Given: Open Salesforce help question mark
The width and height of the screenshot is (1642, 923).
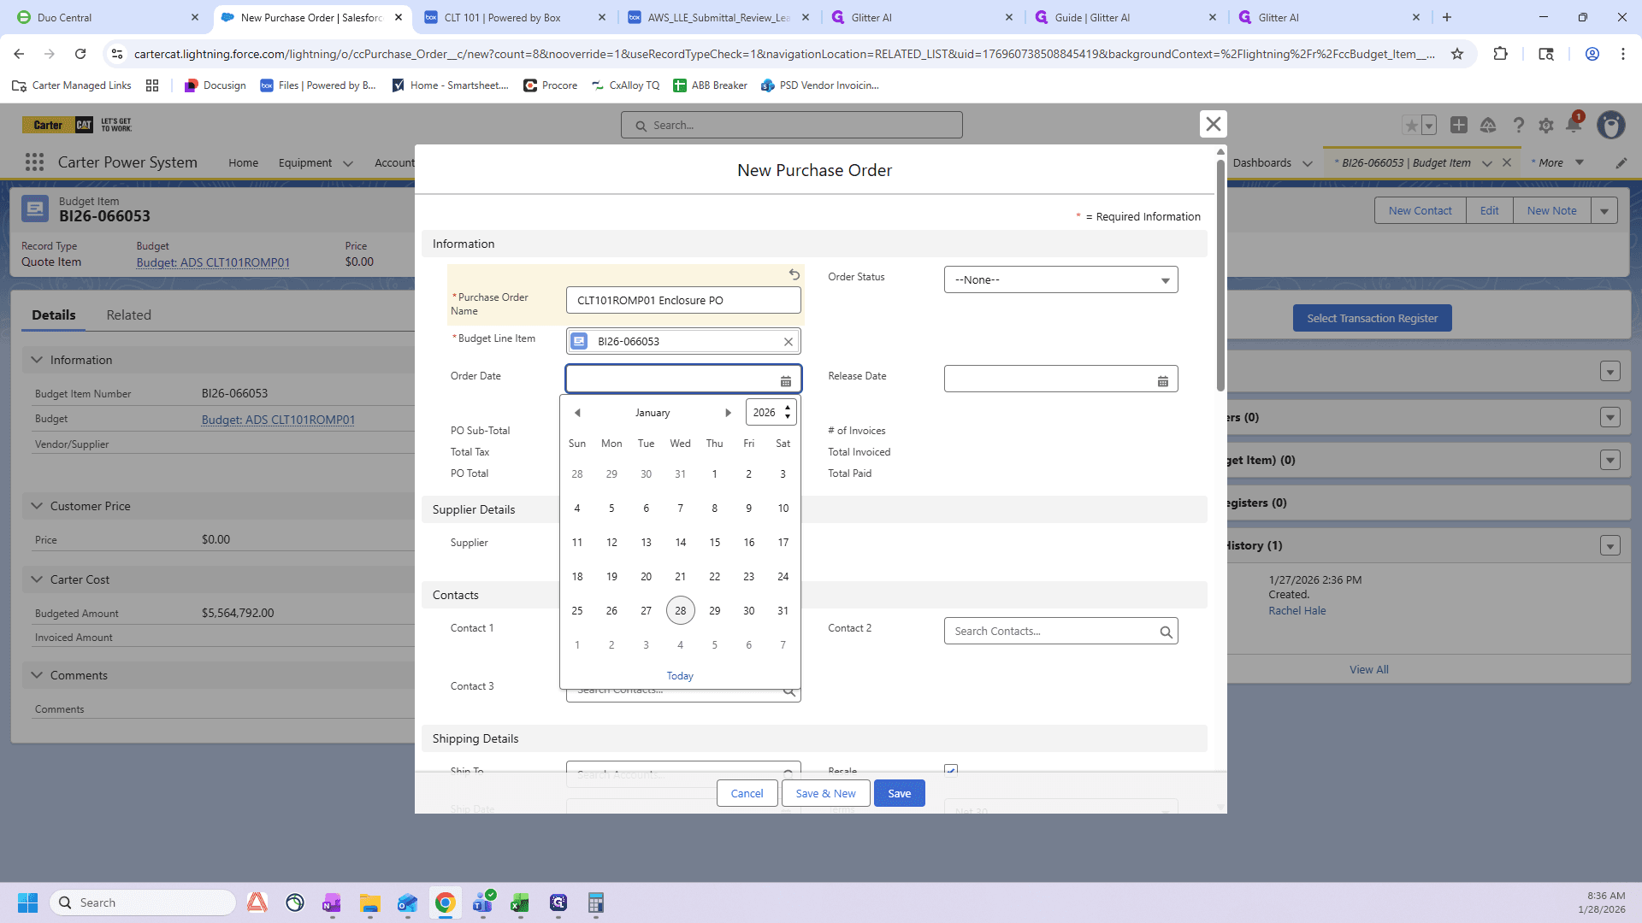Looking at the screenshot, I should tap(1518, 126).
